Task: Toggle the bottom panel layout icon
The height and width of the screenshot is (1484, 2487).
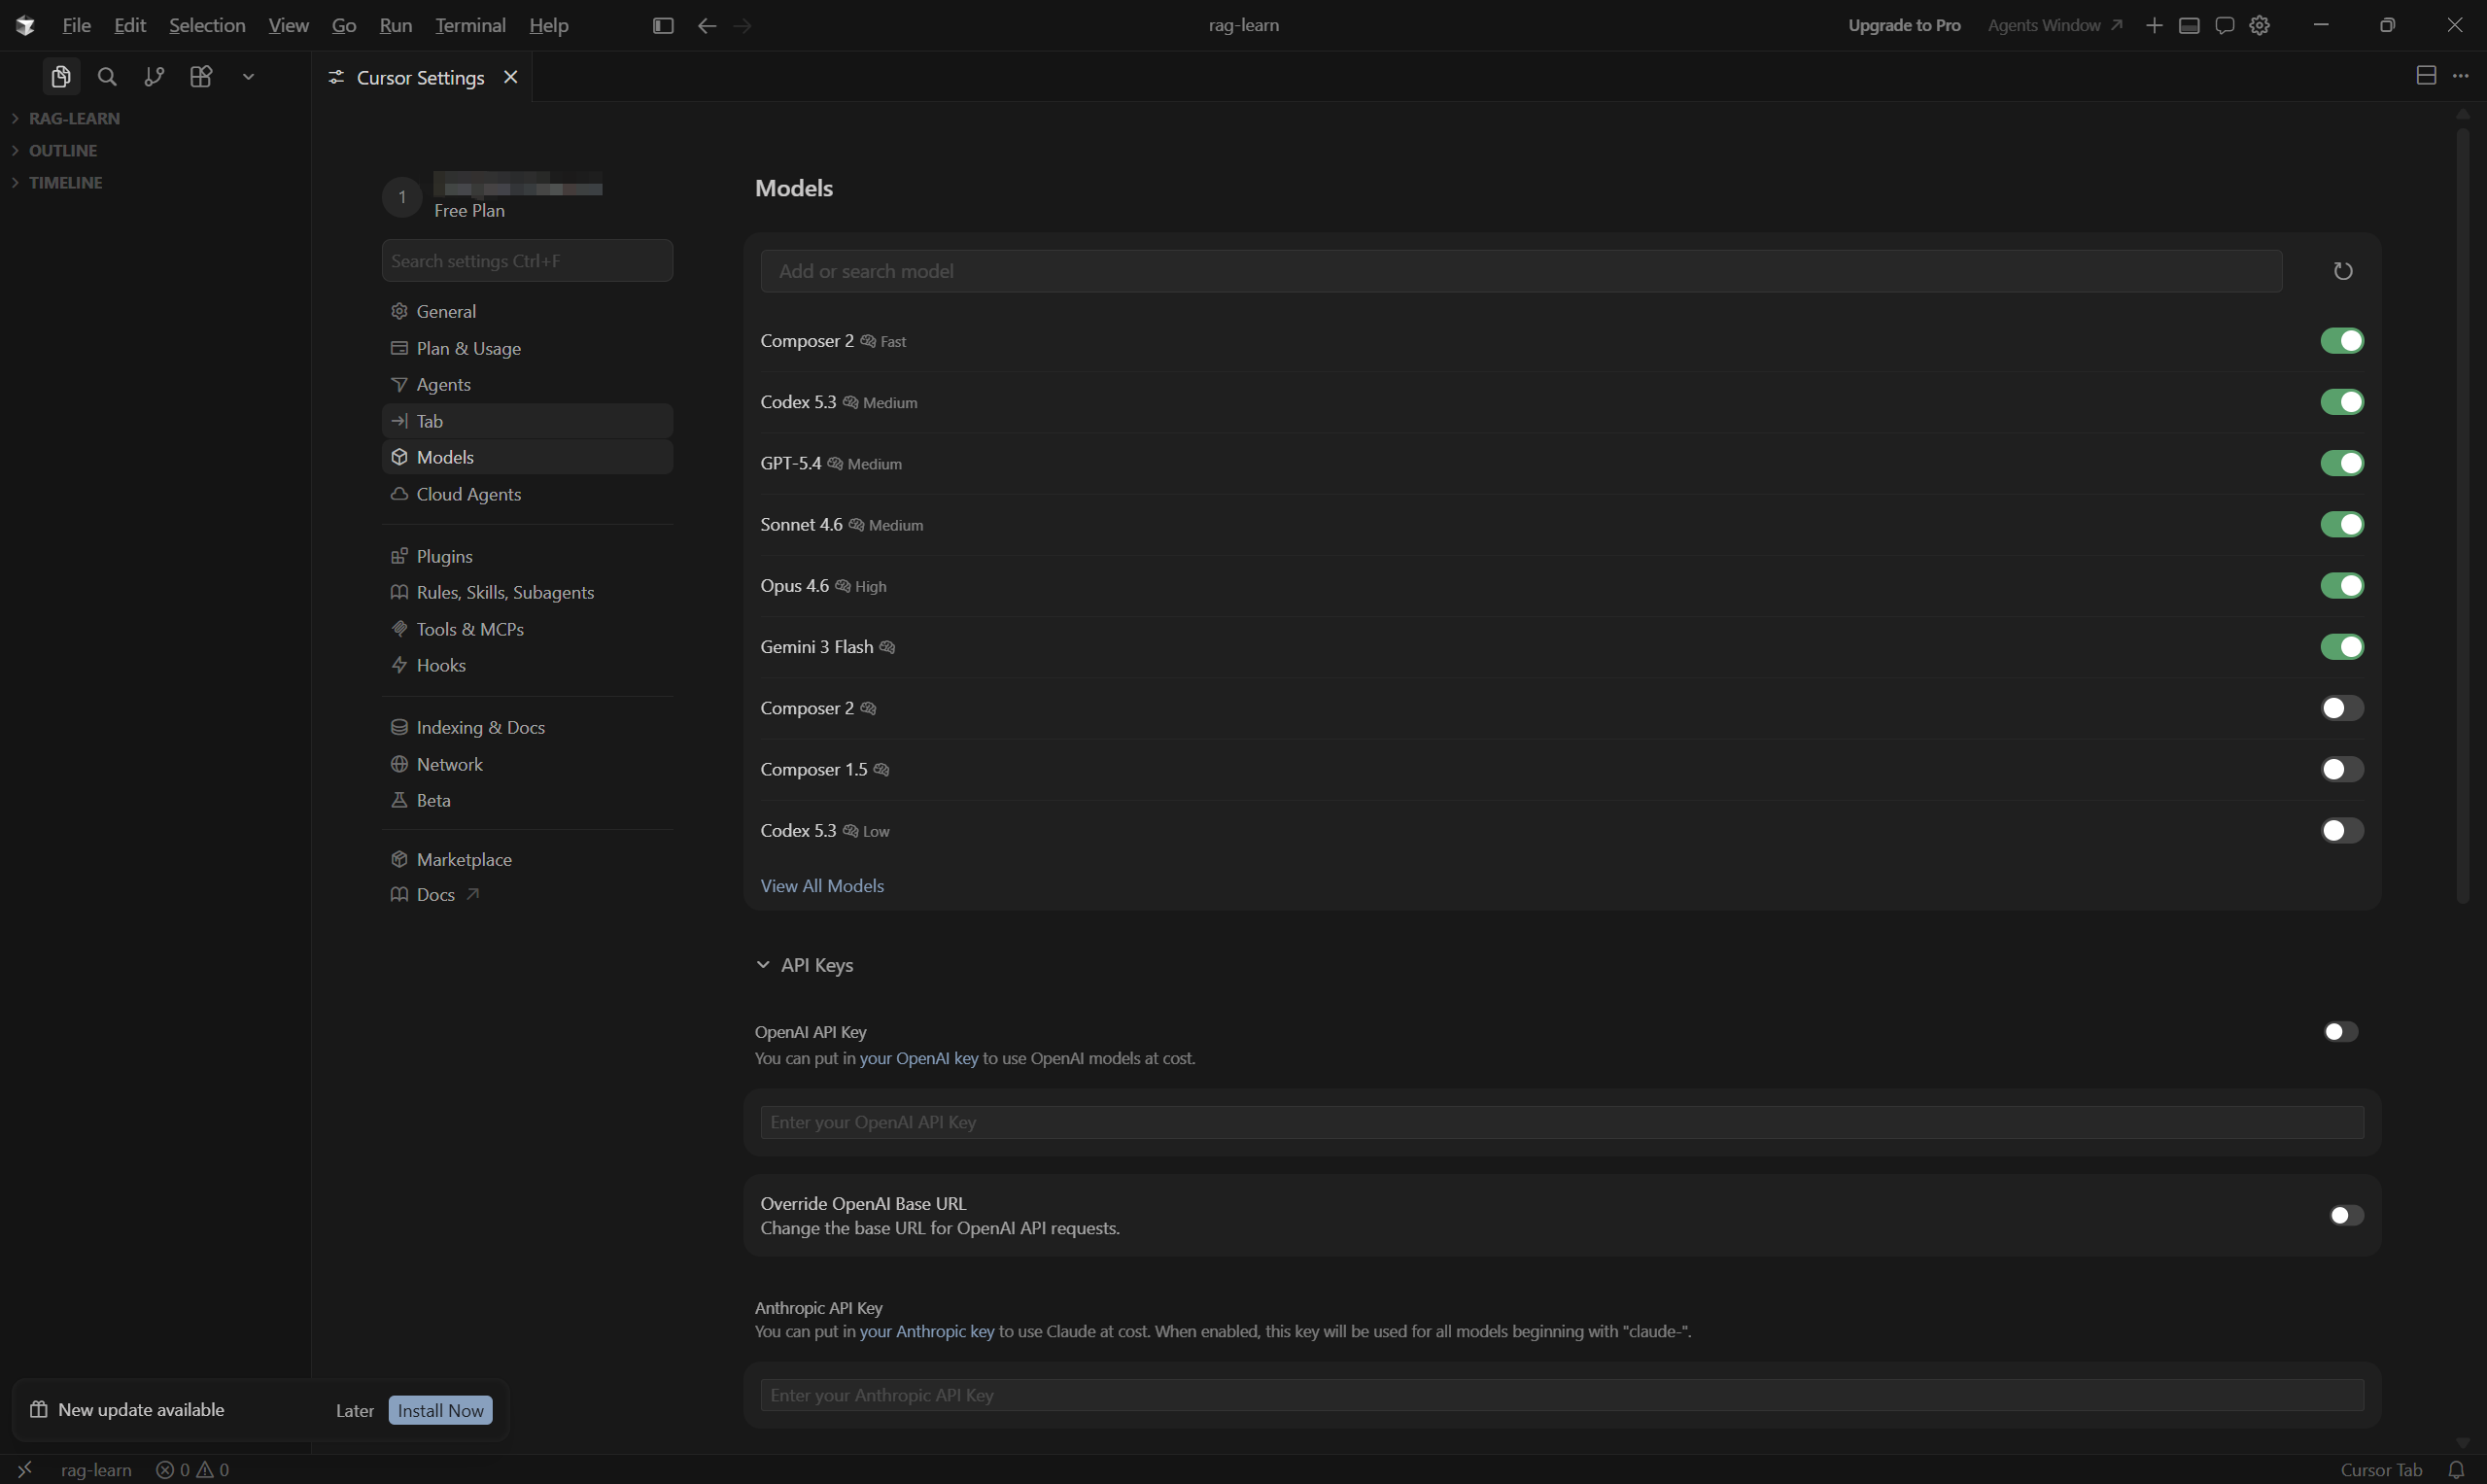Action: click(2189, 26)
